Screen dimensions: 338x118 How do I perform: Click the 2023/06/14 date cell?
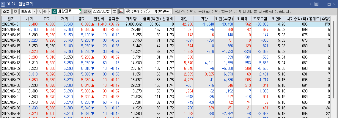(x=11, y=51)
